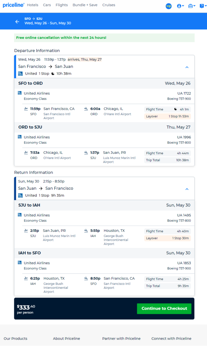Click Trip Total 10h 38m row
This screenshot has width=207, height=346.
tap(167, 160)
